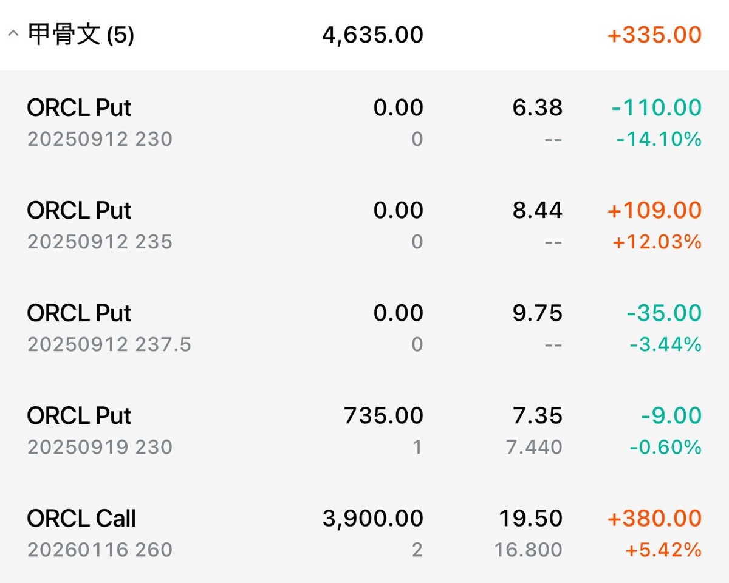Open ORCL Put 20250919 230 position
Viewport: 729px width, 583px height.
(364, 431)
